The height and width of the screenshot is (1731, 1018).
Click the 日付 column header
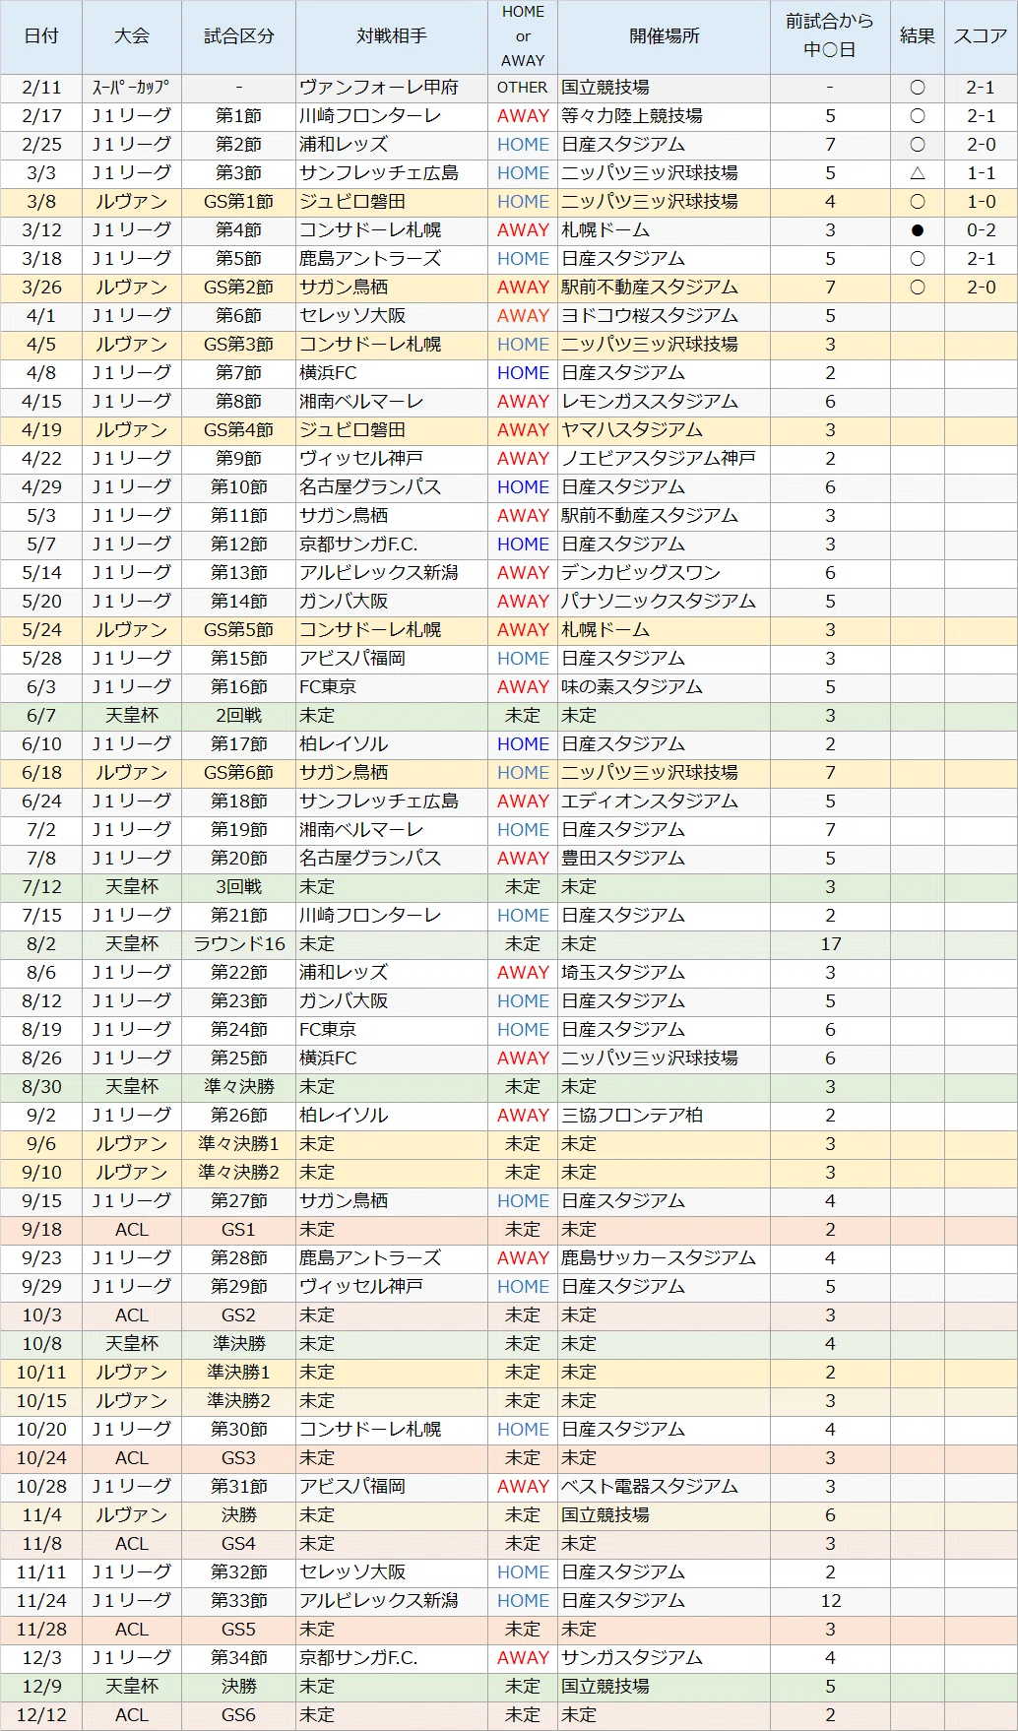click(x=41, y=36)
